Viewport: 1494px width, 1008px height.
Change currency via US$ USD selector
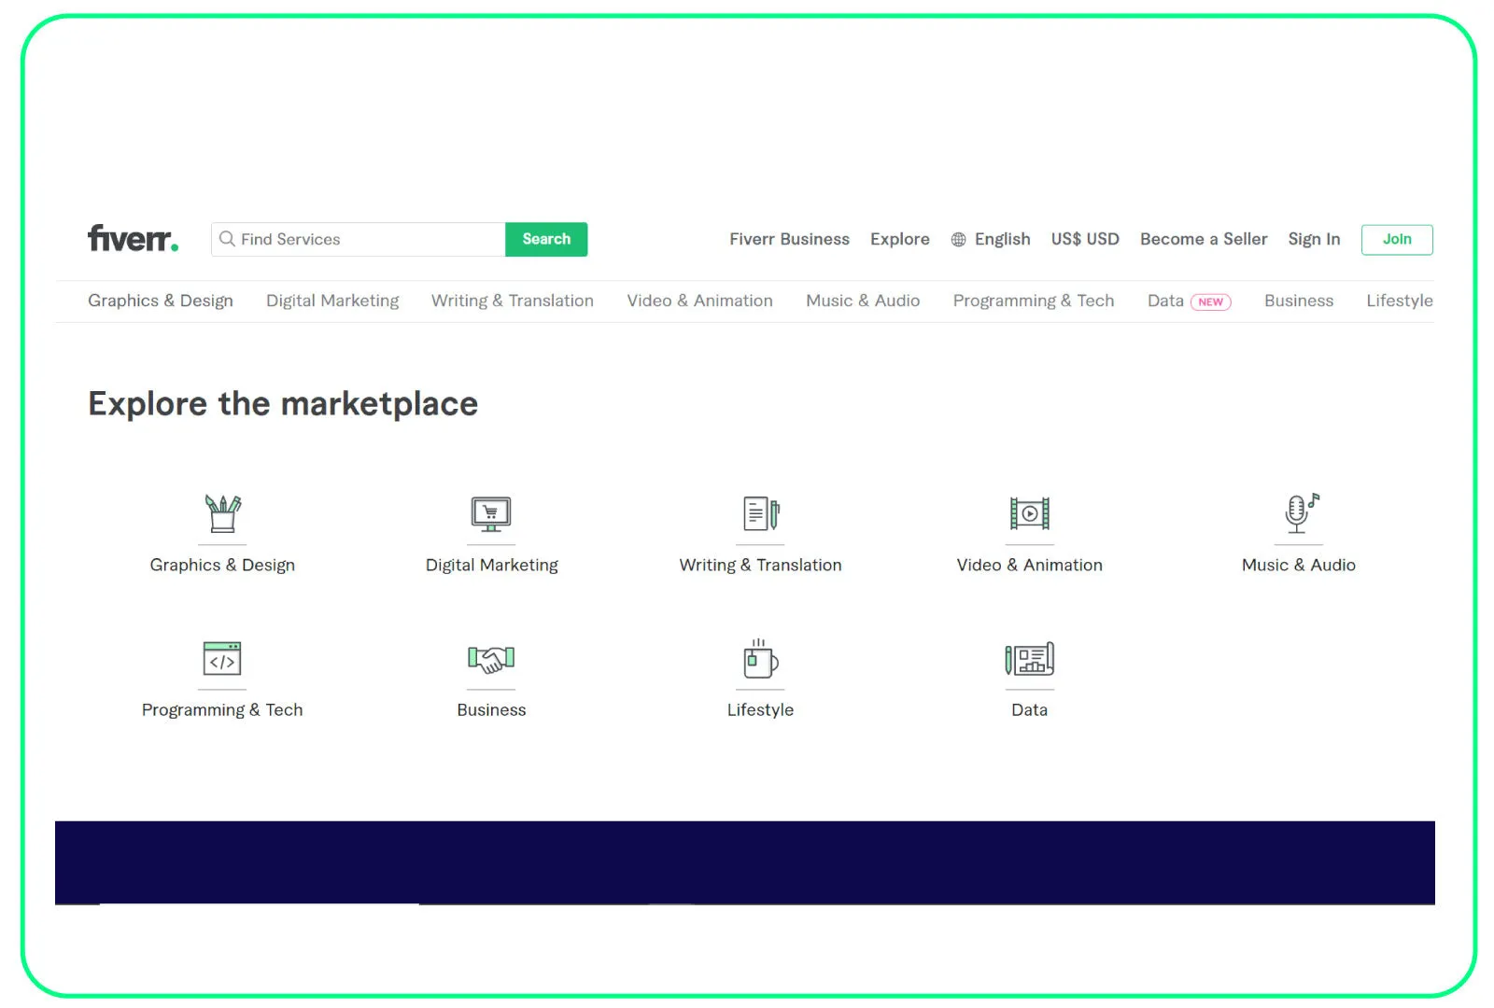(1085, 239)
